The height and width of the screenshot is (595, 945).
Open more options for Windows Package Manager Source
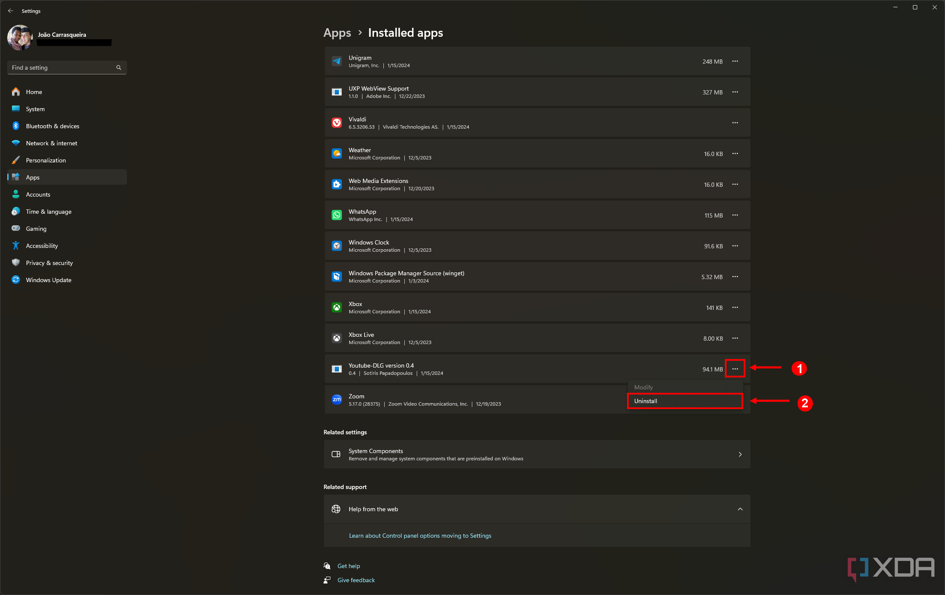[x=735, y=277]
